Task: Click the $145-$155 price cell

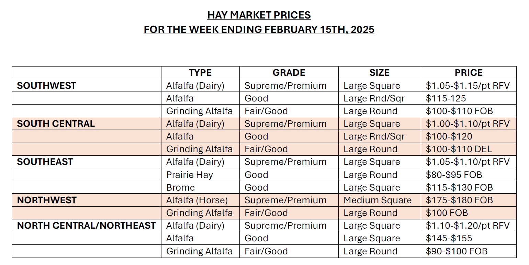Action: [x=449, y=238]
